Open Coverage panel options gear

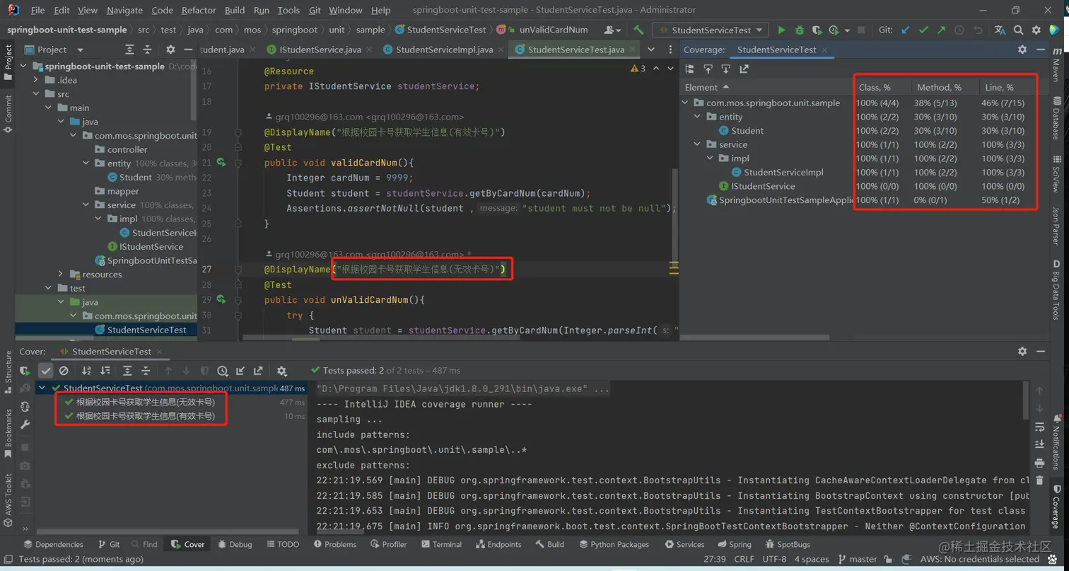(1022, 50)
